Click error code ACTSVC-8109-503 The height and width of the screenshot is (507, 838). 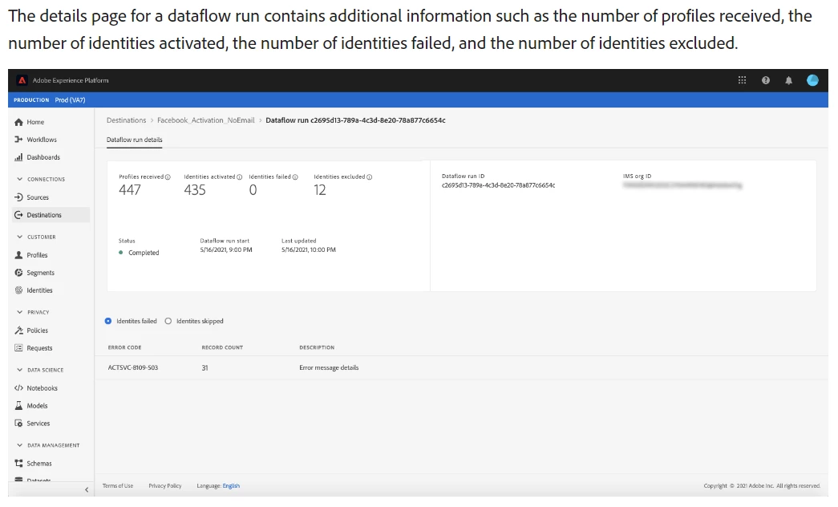pyautogui.click(x=133, y=368)
